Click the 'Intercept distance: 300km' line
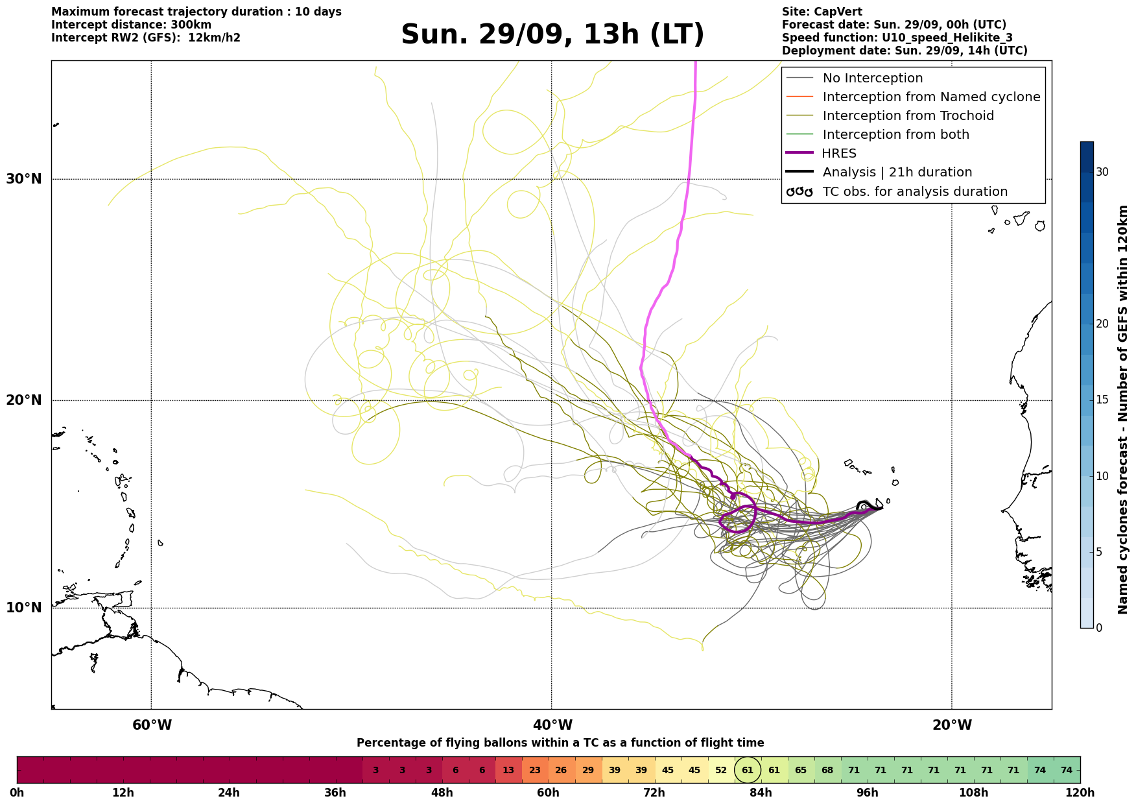This screenshot has width=1136, height=805. 132,25
